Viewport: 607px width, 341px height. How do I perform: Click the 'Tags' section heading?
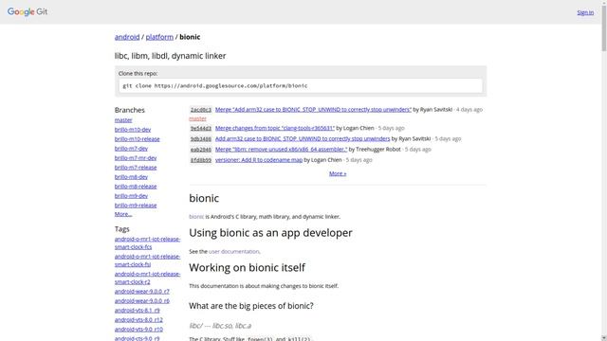coord(122,229)
